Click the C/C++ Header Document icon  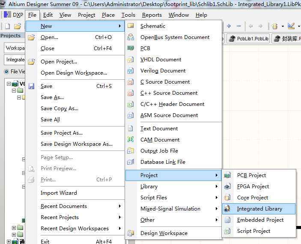point(131,104)
